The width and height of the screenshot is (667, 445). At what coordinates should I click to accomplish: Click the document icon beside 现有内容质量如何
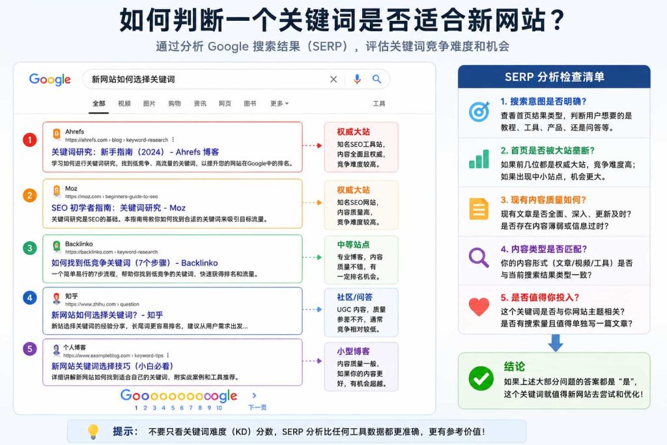(x=479, y=209)
